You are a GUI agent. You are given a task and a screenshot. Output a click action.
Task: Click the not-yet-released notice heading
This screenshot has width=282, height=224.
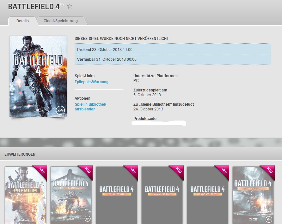[x=122, y=39]
